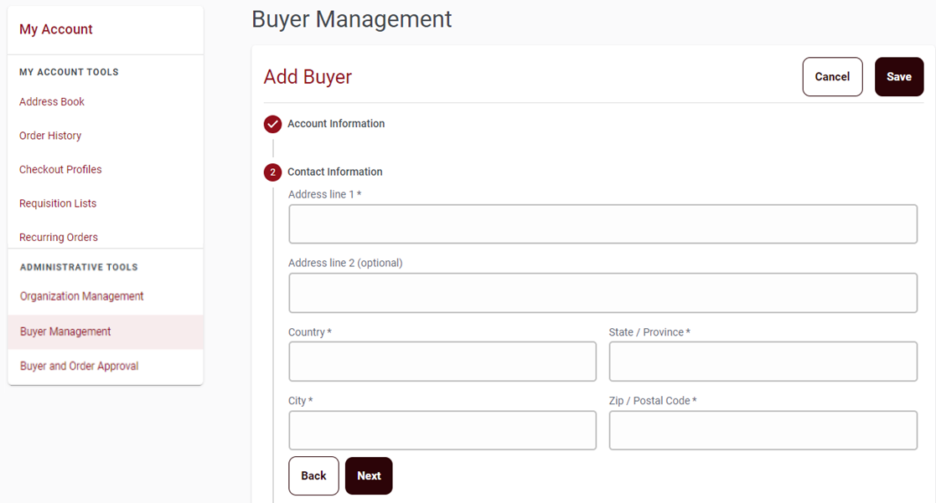
Task: Go Back to previous step
Action: point(313,475)
